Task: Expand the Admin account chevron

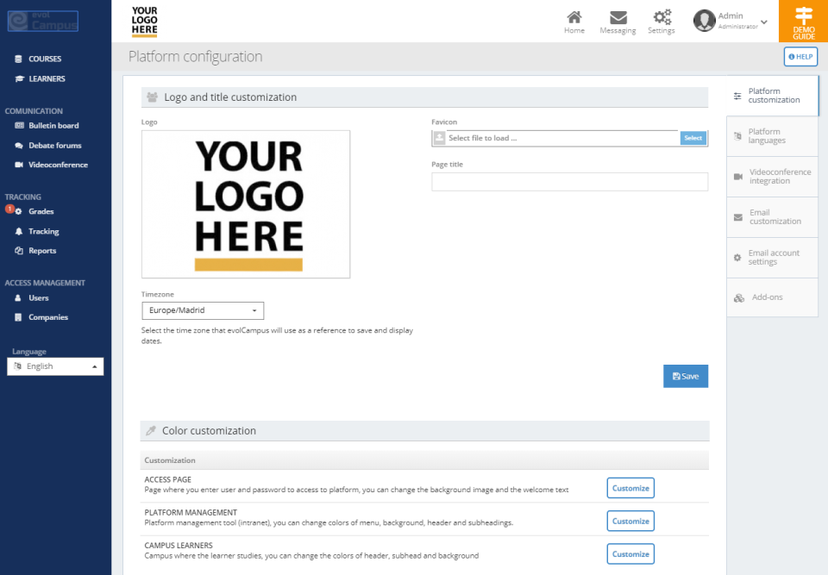Action: point(763,22)
